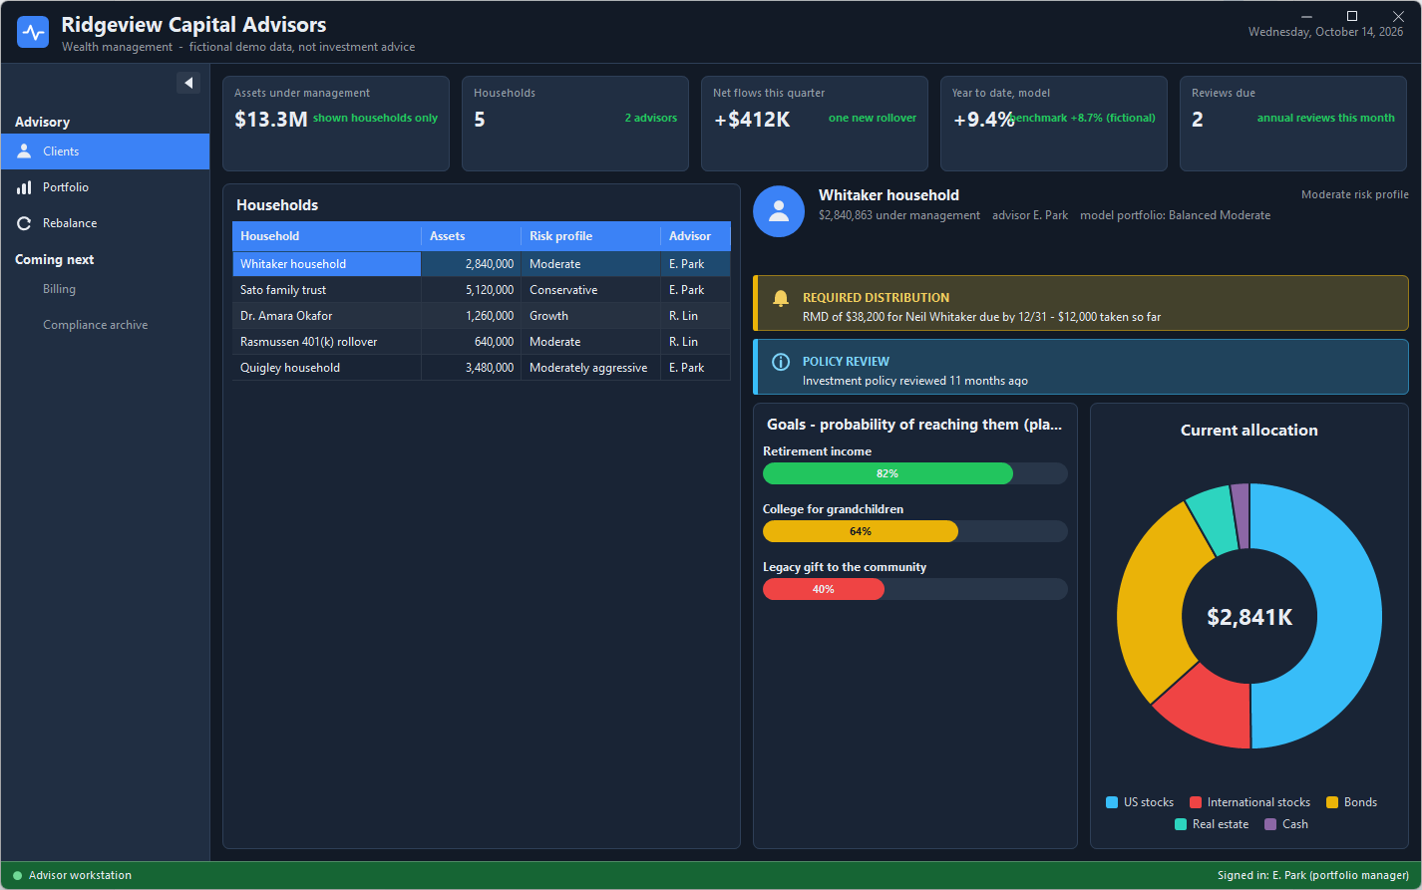Select the Dr. Amara Okafor row

(482, 316)
